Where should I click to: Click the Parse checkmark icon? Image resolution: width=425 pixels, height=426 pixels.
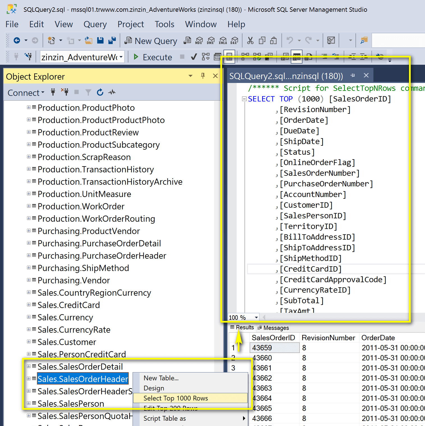point(193,57)
